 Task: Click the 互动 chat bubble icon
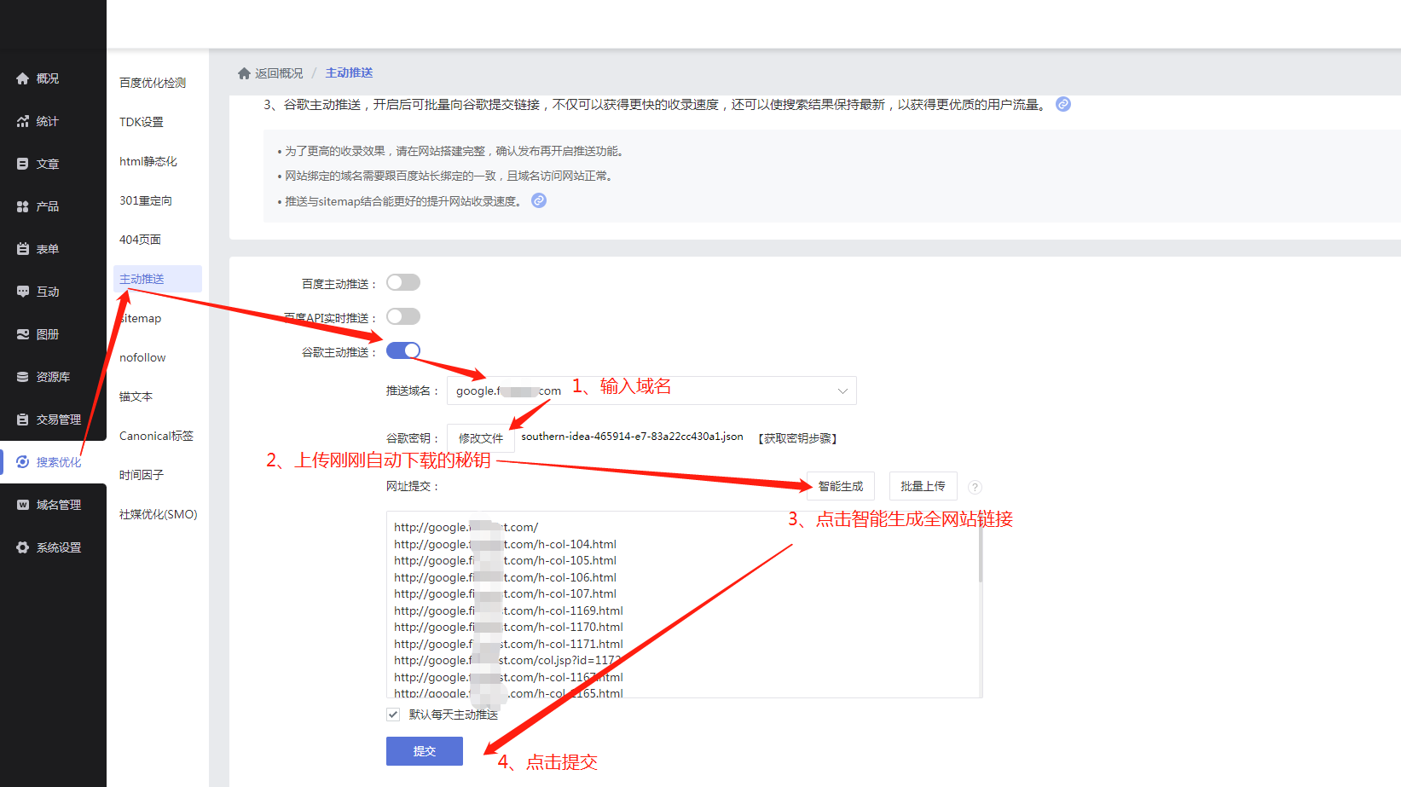tap(23, 292)
